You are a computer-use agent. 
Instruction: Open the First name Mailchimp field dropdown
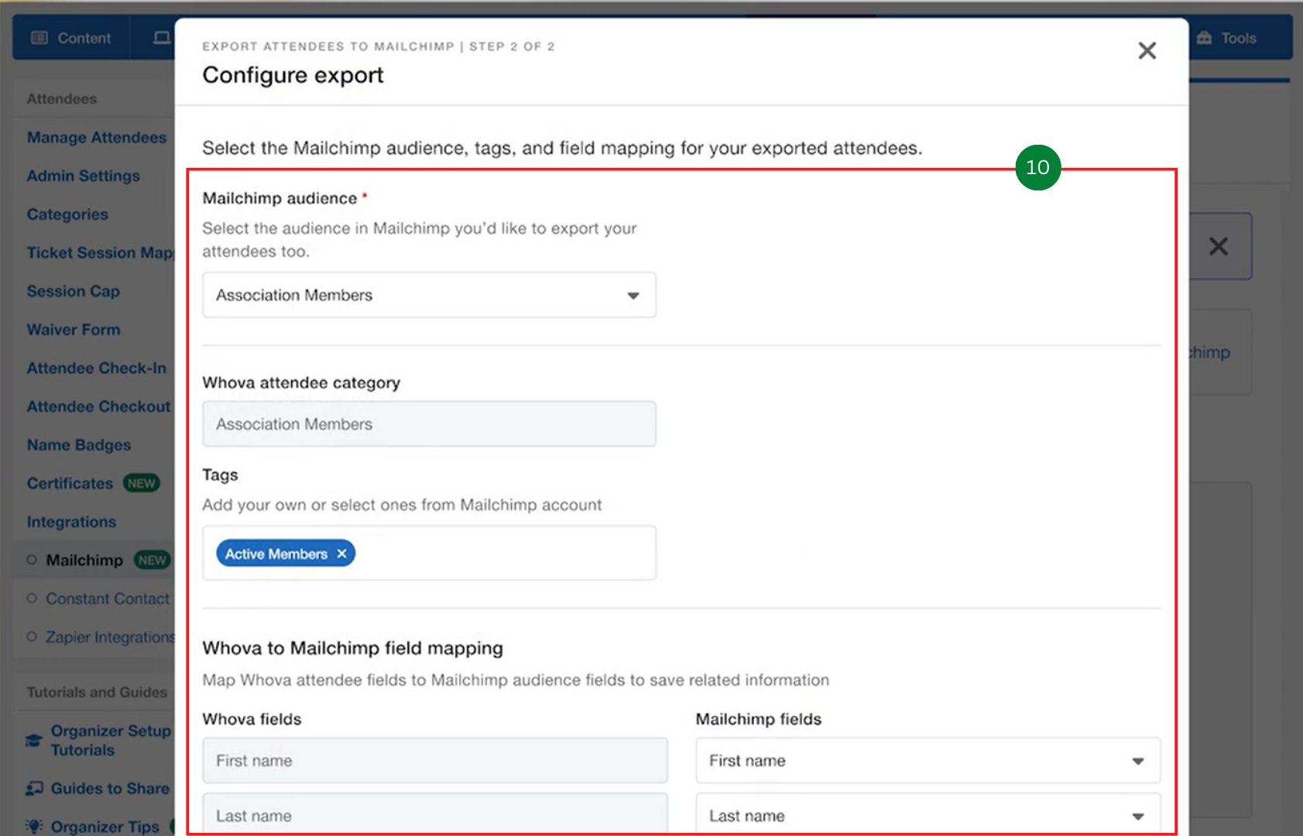[928, 761]
